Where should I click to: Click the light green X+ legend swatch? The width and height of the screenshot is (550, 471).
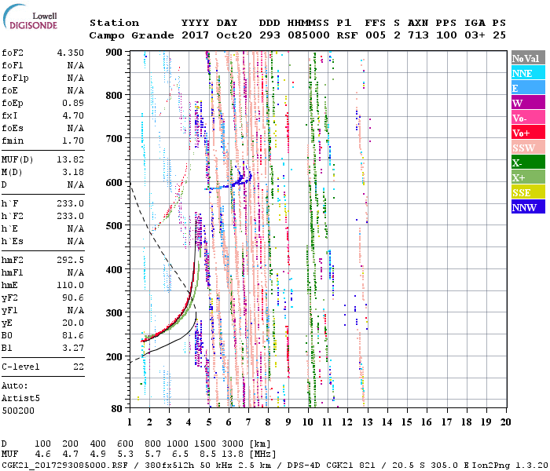point(526,177)
